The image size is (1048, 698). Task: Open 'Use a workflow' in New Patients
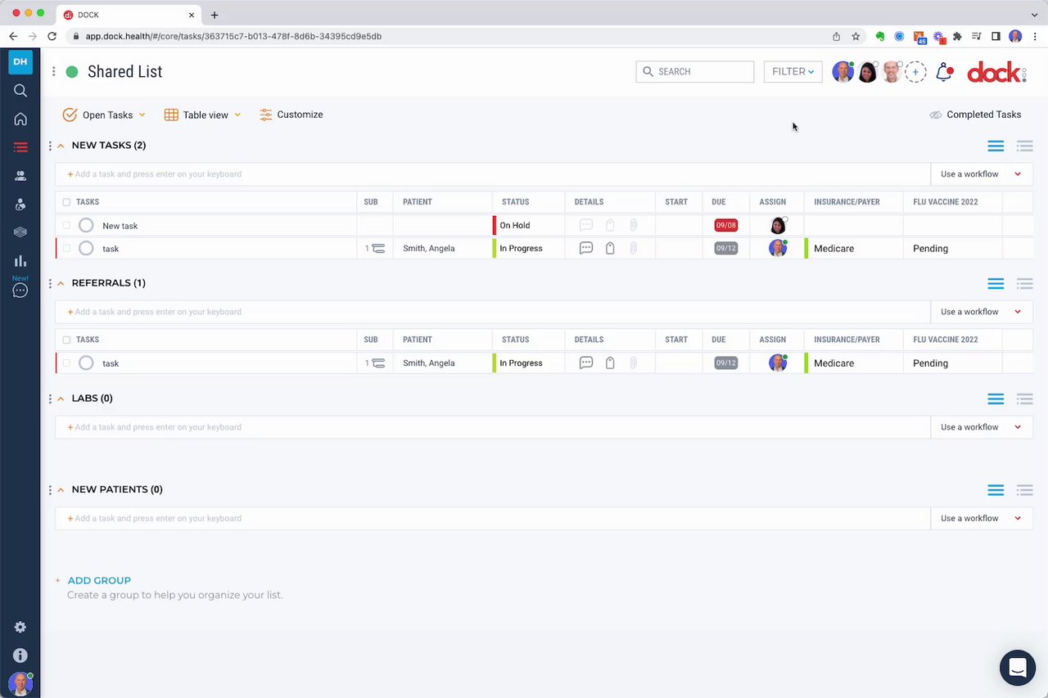pyautogui.click(x=981, y=518)
